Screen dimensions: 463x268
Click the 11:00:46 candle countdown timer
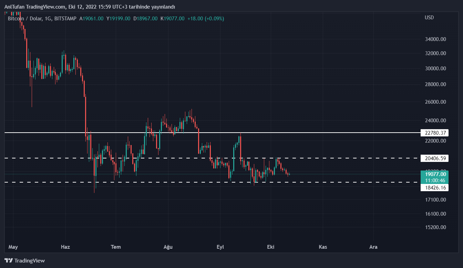(435, 180)
